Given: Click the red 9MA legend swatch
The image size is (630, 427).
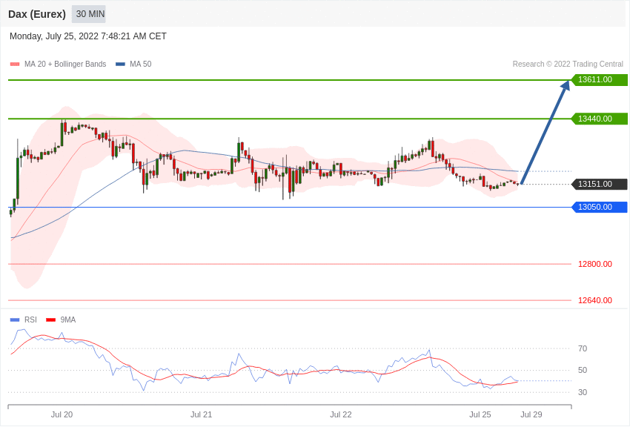Looking at the screenshot, I should 50,320.
